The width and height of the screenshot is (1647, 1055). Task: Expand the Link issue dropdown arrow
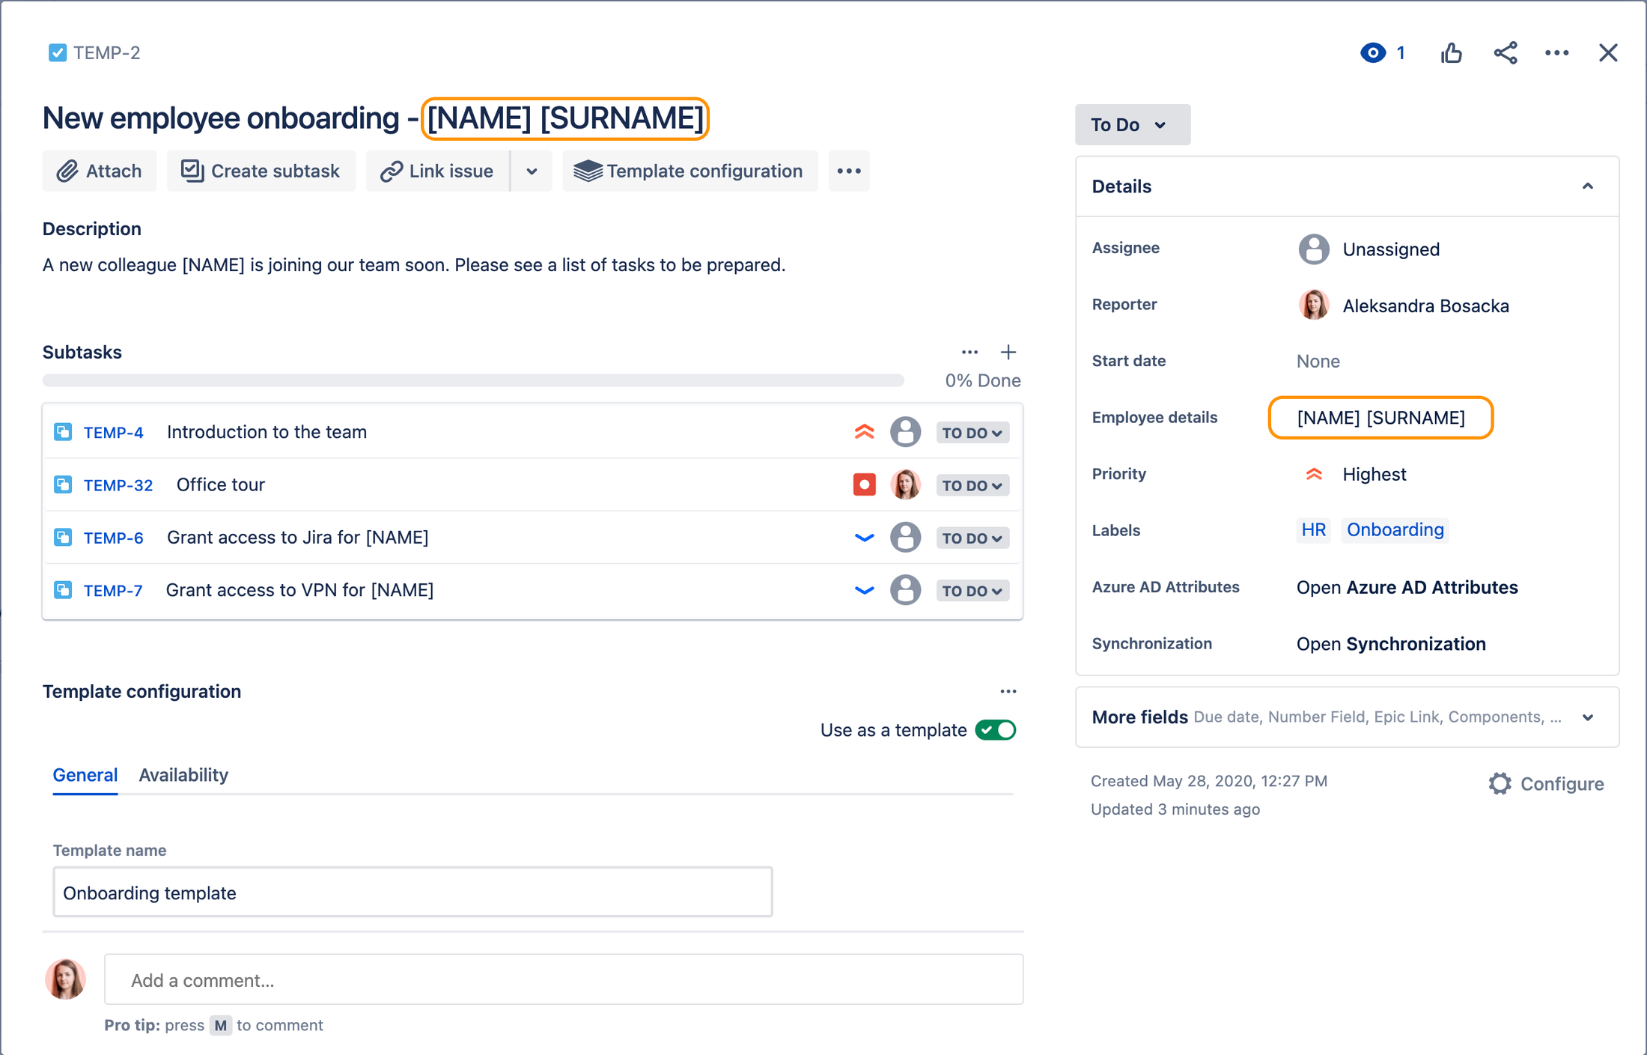tap(532, 171)
